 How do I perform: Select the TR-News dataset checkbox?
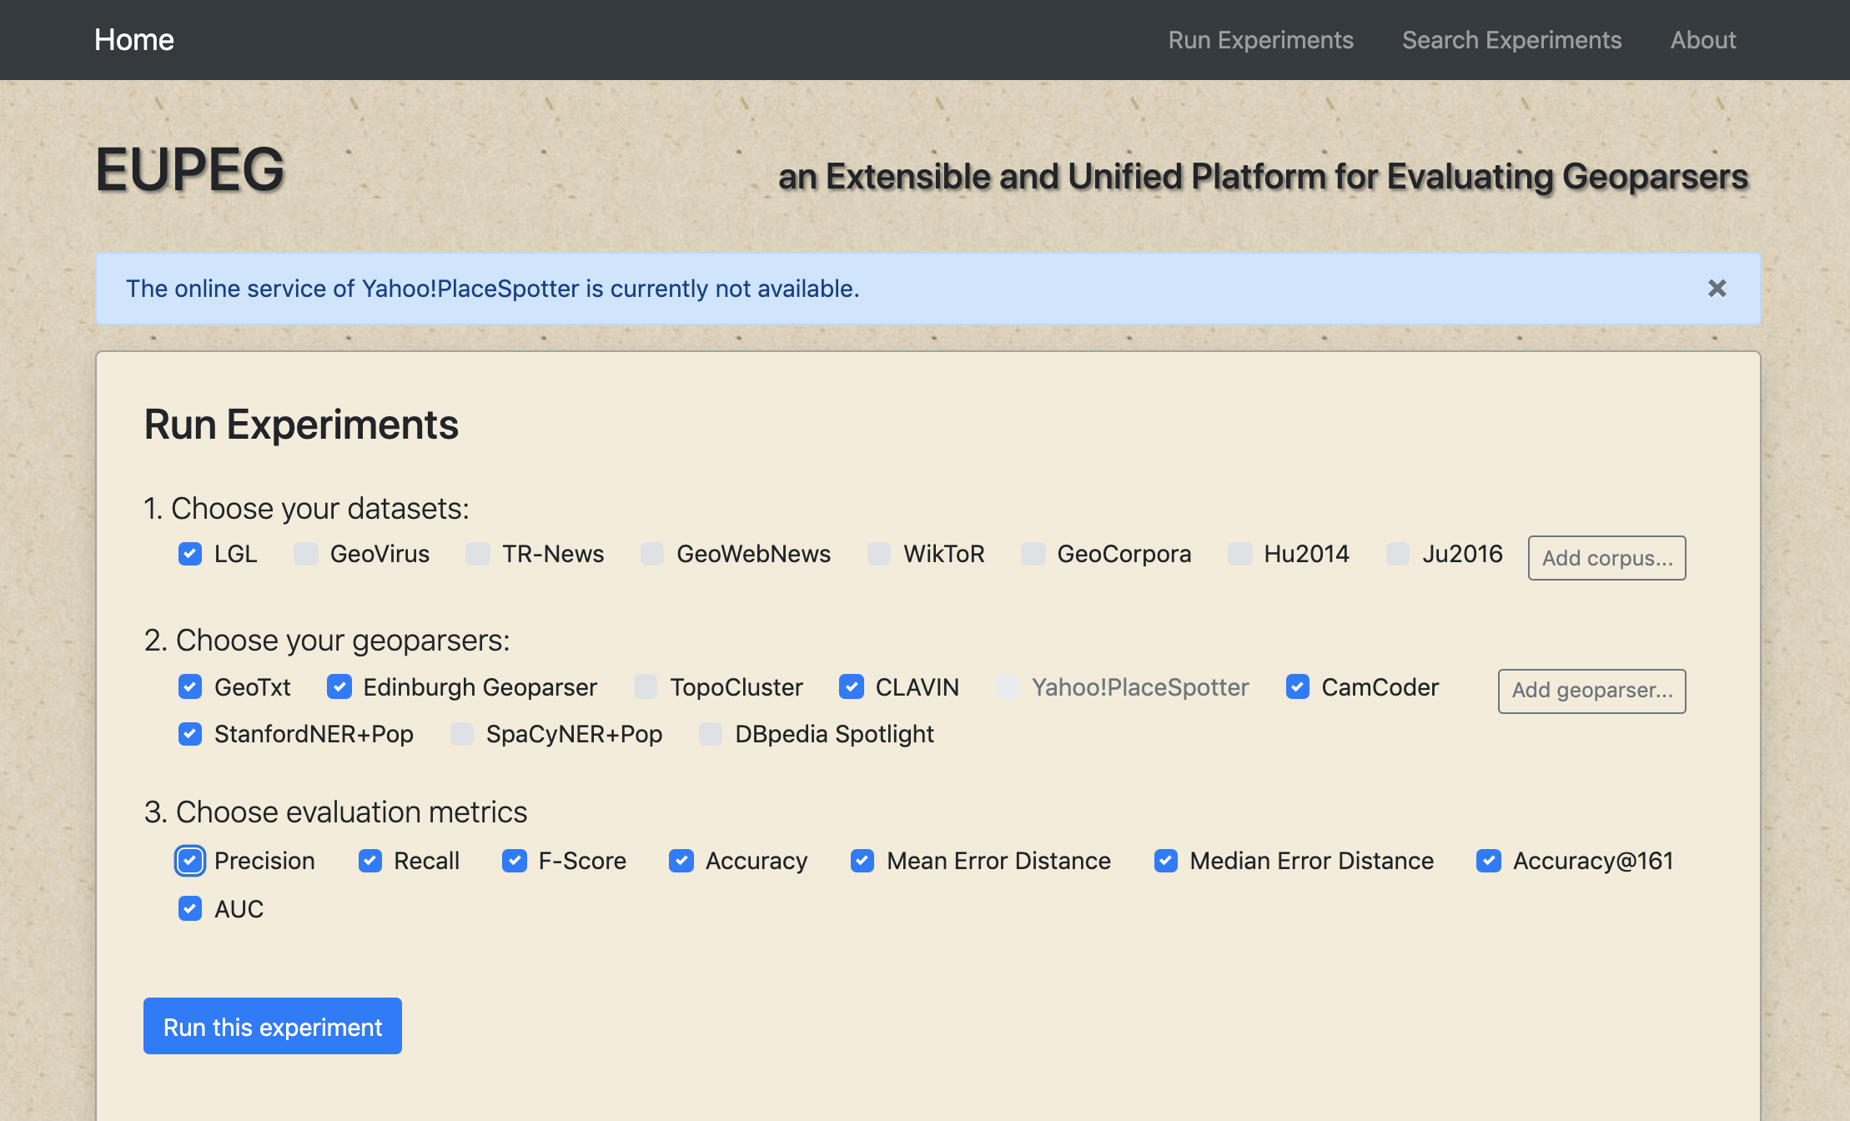click(478, 554)
